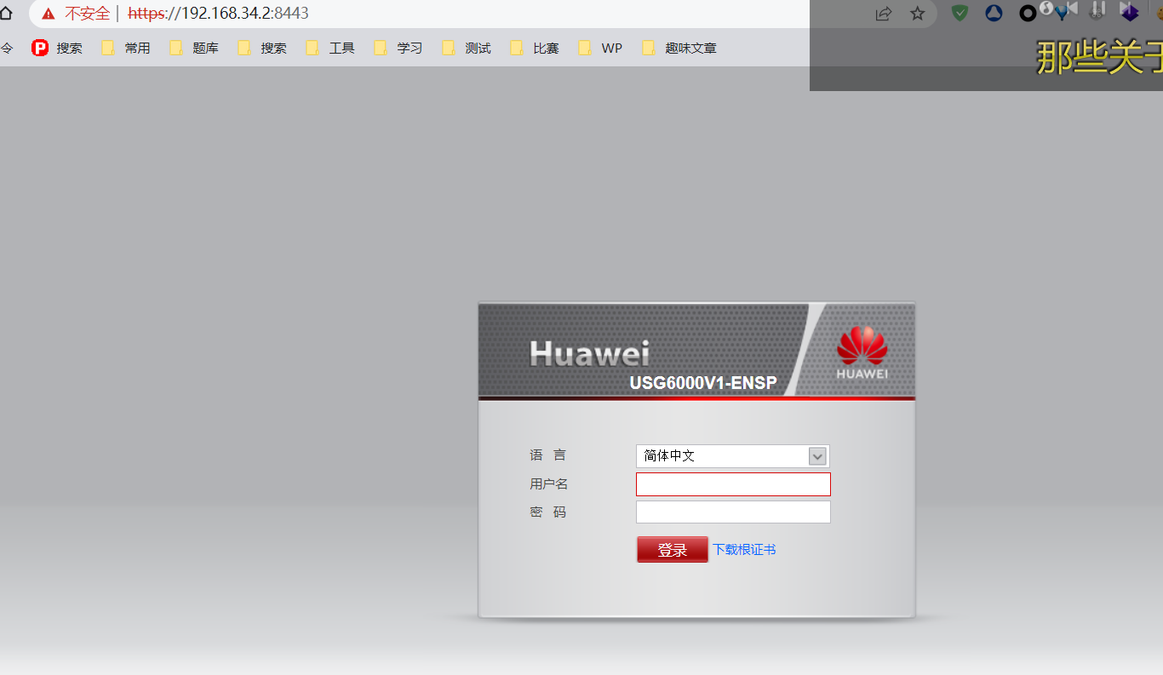The height and width of the screenshot is (675, 1163).
Task: Click the red 登录 button
Action: coord(672,550)
